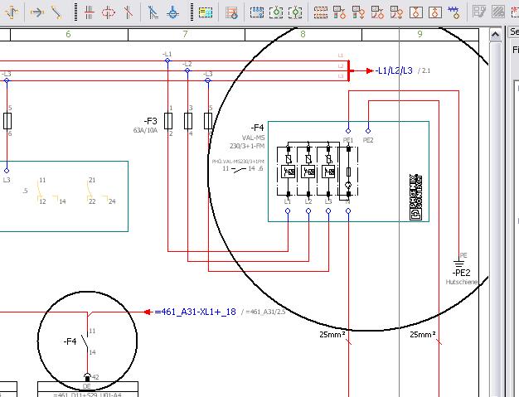Select framed box with downward orange diamond
The height and width of the screenshot is (397, 519).
(x=416, y=12)
